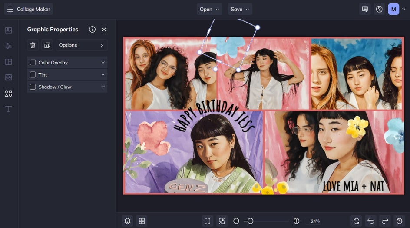This screenshot has height=228, width=410.
Task: Enable the Shadow / Glow checkbox
Action: pos(33,87)
